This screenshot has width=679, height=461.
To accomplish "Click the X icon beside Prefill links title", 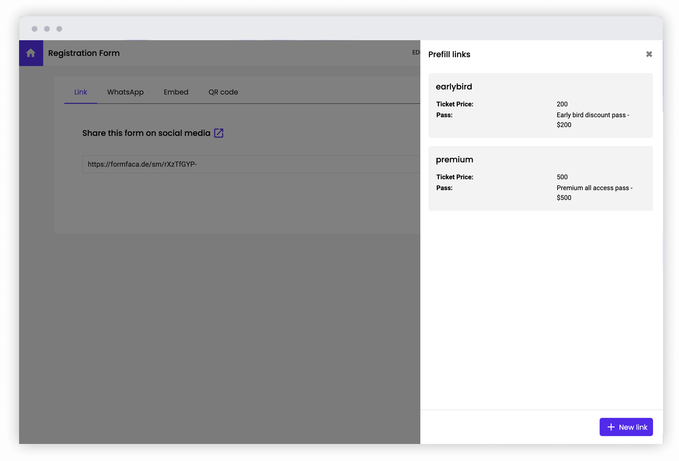I will point(649,54).
